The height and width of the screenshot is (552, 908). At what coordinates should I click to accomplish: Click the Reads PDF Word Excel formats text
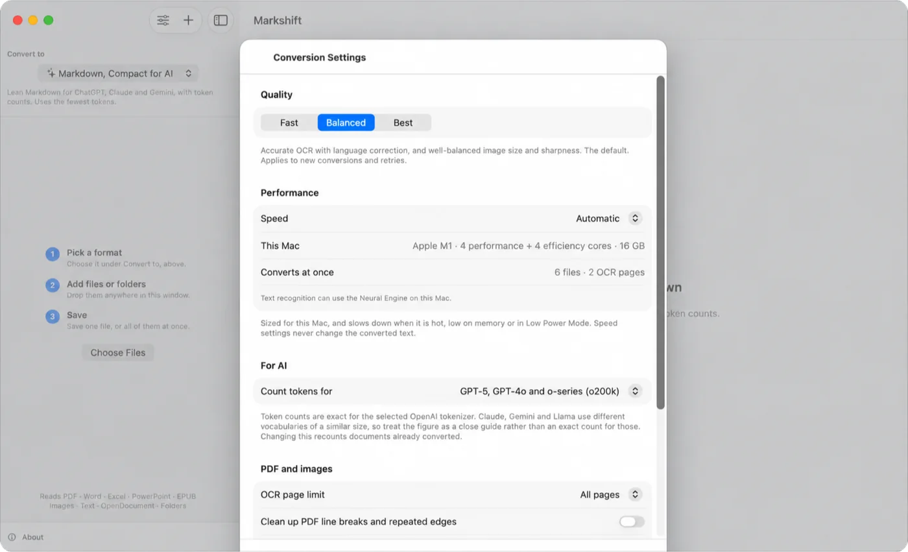(118, 501)
